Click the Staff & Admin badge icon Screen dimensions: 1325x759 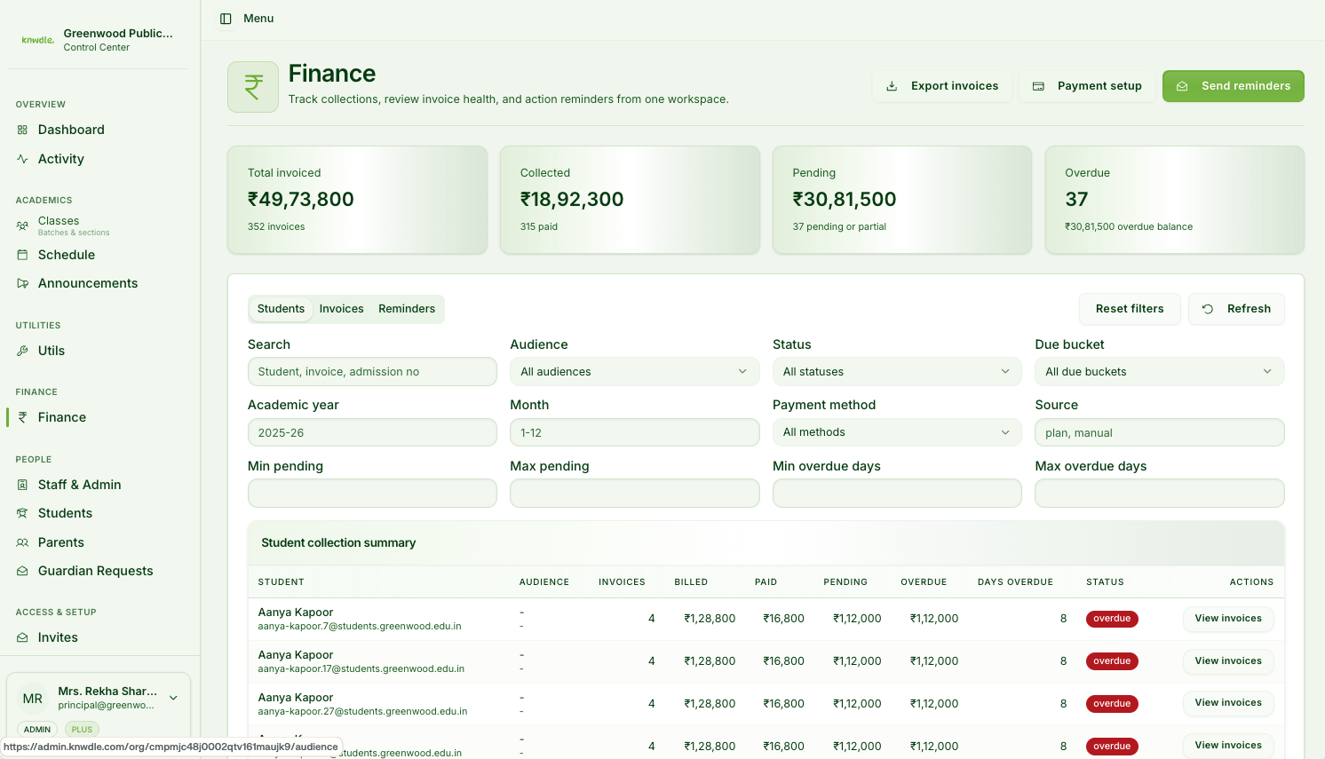pos(22,485)
